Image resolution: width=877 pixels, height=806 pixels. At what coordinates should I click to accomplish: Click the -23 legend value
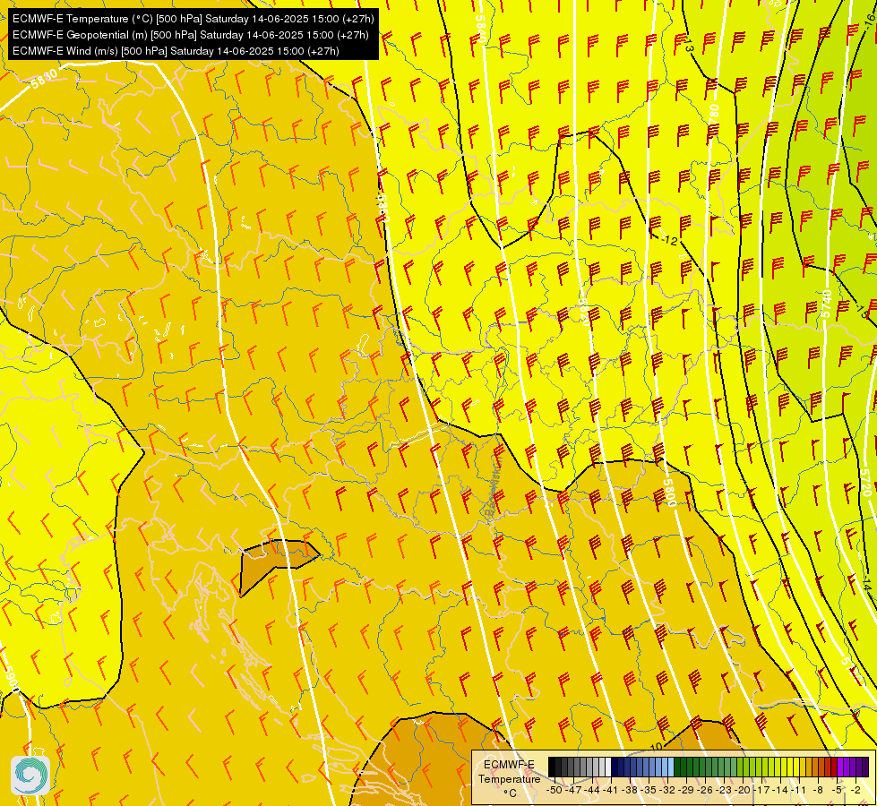tap(724, 790)
